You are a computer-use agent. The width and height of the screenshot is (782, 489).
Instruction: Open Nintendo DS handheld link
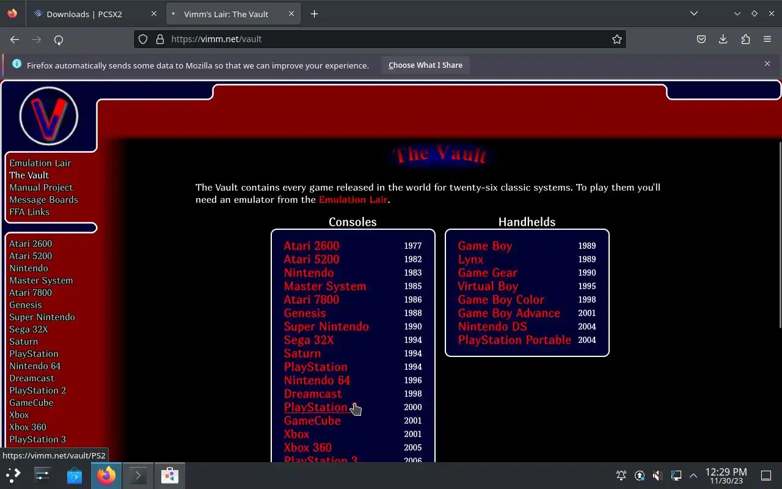pyautogui.click(x=492, y=326)
